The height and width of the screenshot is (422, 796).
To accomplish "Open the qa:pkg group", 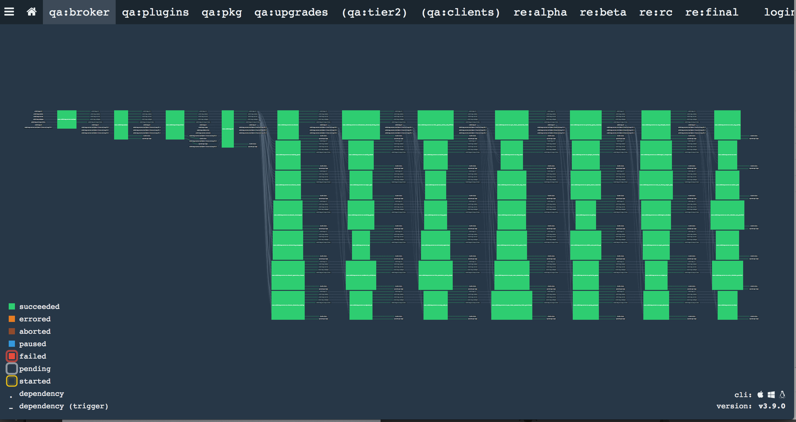I will tap(221, 12).
